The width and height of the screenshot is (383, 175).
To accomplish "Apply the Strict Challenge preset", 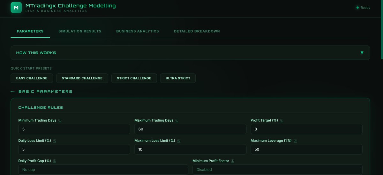I will click(134, 78).
